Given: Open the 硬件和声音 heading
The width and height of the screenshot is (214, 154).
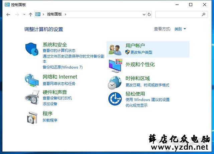Looking at the screenshot, I should coord(55,92).
